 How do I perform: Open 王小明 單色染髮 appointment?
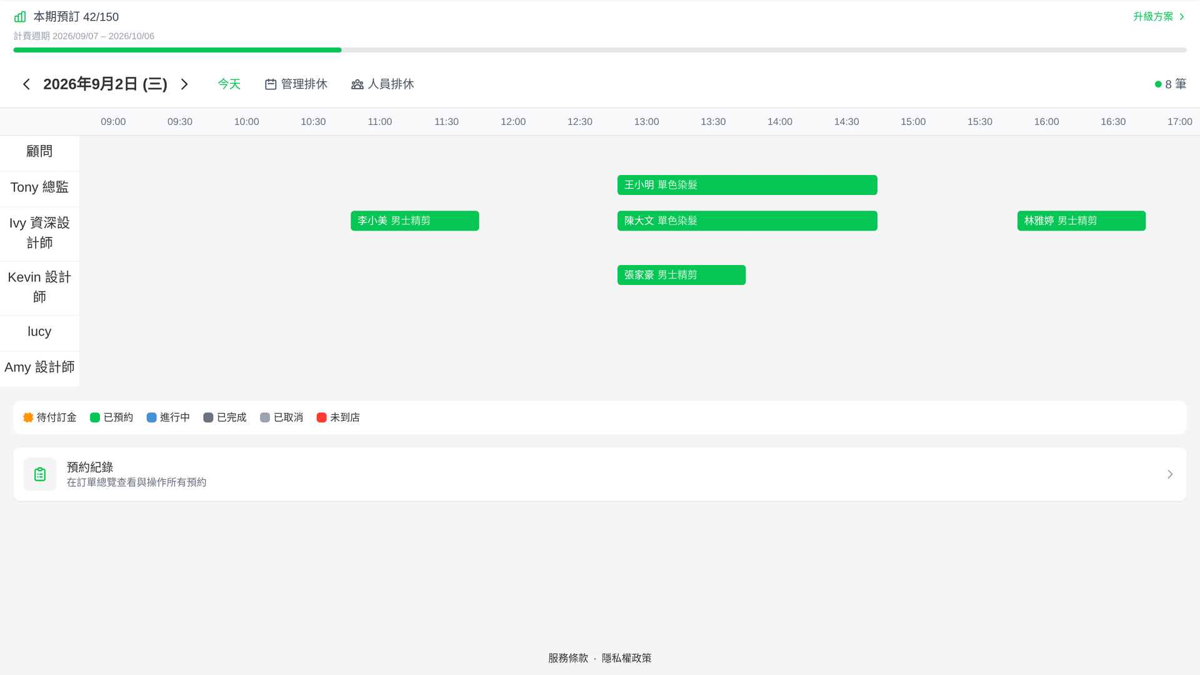point(747,185)
